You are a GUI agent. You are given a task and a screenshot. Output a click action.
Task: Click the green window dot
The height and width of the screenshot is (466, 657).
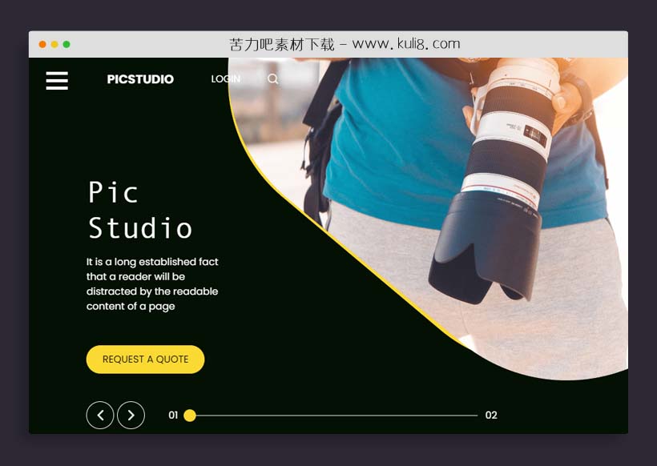67,44
